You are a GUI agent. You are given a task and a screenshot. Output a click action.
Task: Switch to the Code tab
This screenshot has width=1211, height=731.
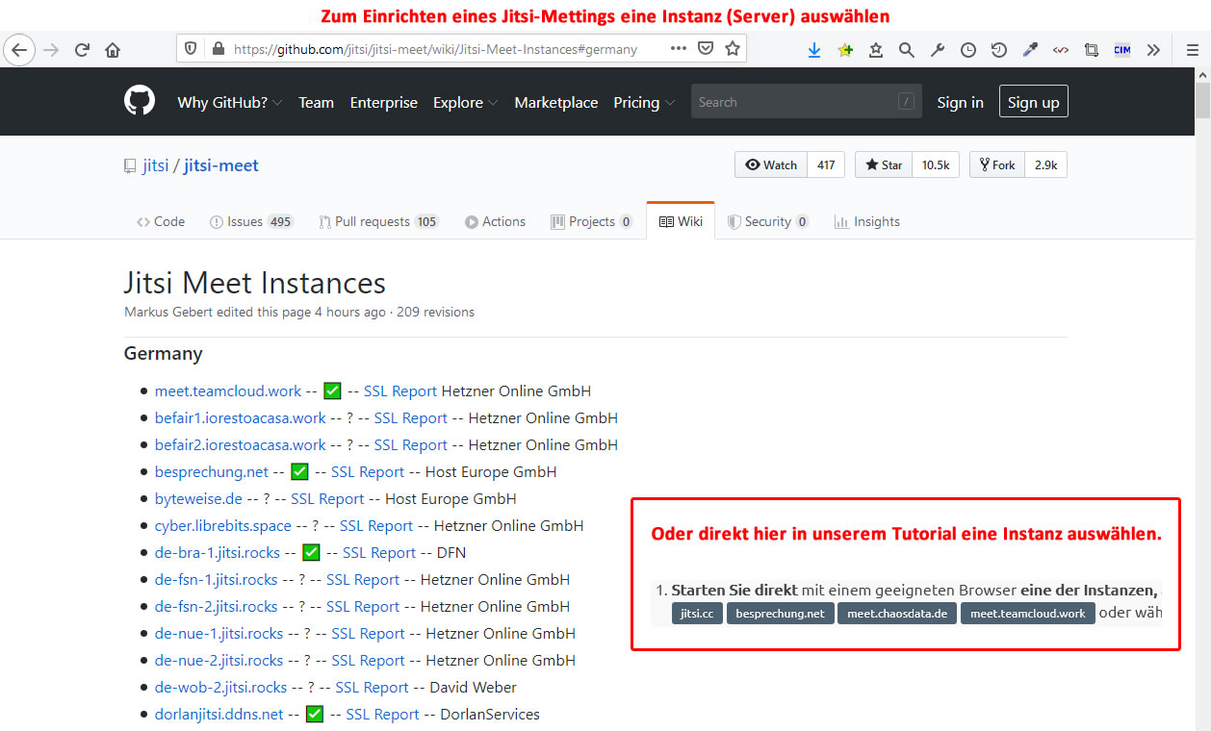pos(161,221)
